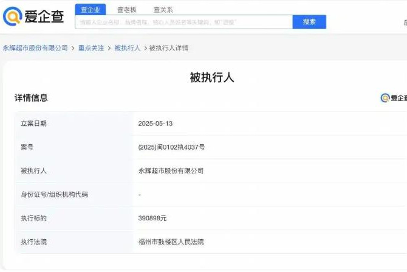Viewport: 407px width, 272px height.
Task: Open the 永辉超市股份有限公司 breadcrumb link
Action: [35, 48]
